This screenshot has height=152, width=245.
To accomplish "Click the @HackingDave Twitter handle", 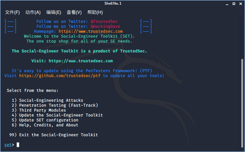I will click(x=105, y=26).
